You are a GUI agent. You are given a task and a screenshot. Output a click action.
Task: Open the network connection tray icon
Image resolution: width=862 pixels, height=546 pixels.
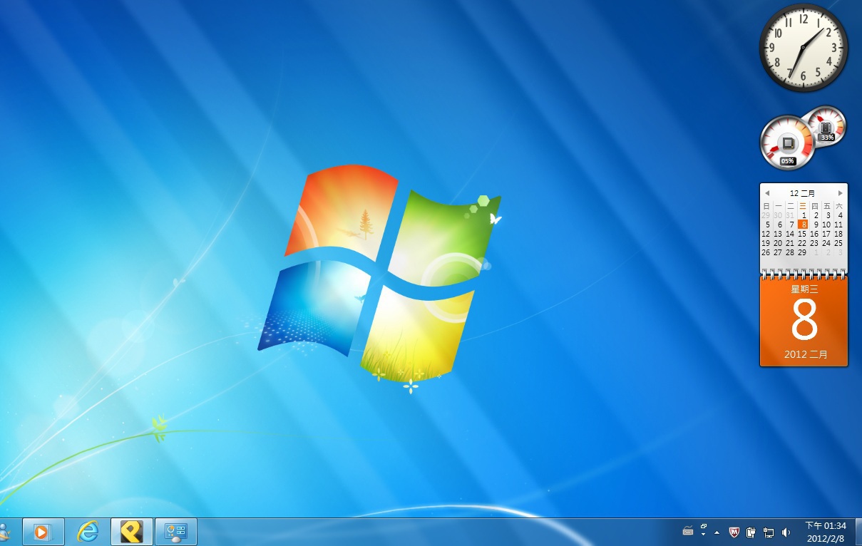(x=769, y=532)
